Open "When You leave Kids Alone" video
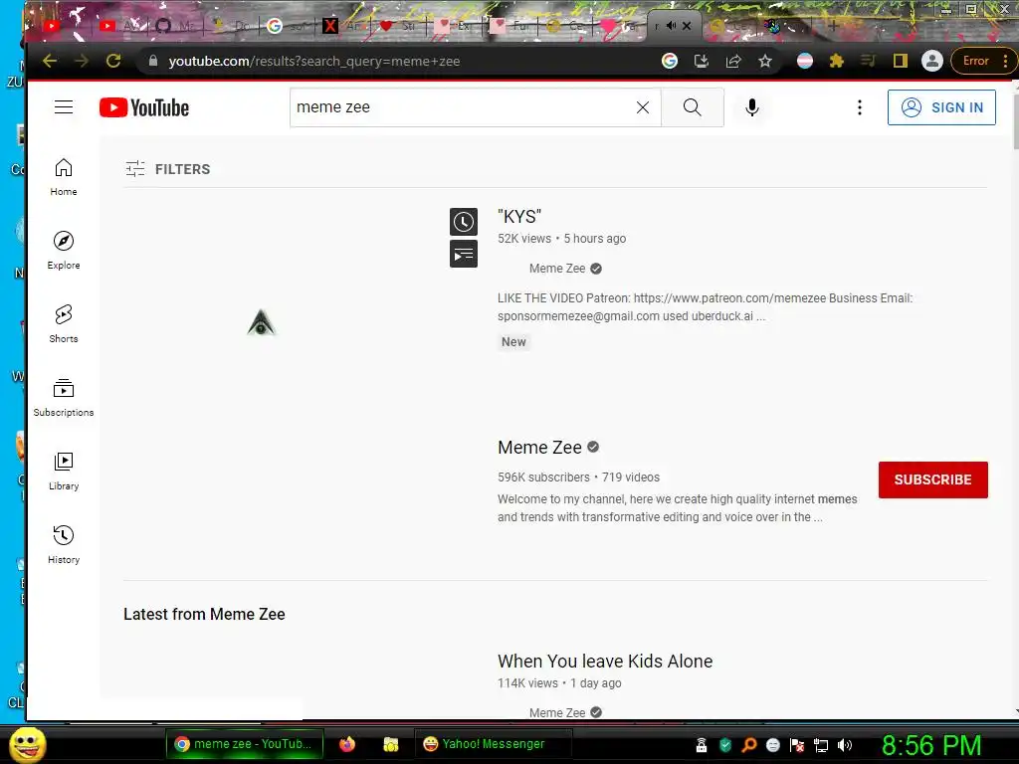Screen dimensions: 1019x764 tap(605, 662)
